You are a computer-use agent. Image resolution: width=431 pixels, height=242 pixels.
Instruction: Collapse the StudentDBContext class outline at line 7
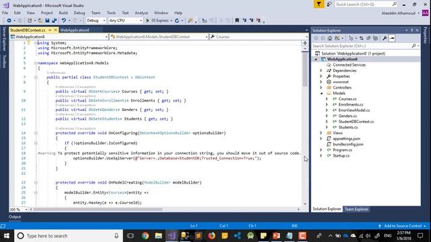click(x=36, y=77)
